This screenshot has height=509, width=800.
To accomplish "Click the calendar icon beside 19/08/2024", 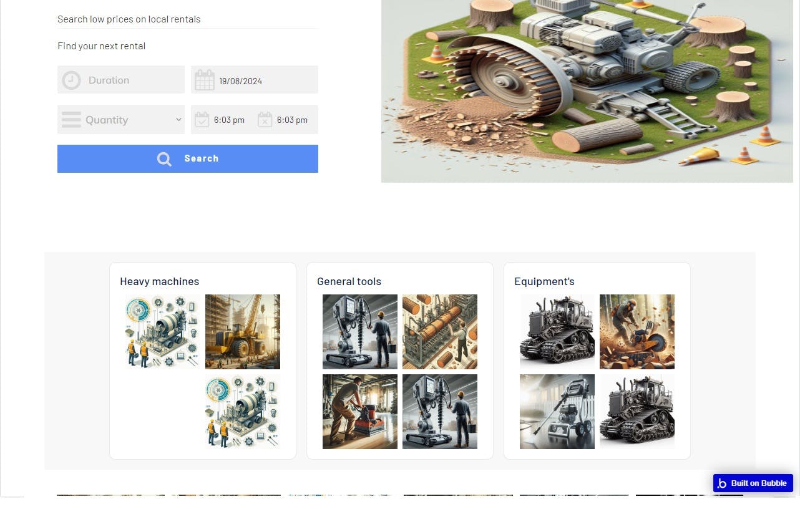I will click(203, 79).
